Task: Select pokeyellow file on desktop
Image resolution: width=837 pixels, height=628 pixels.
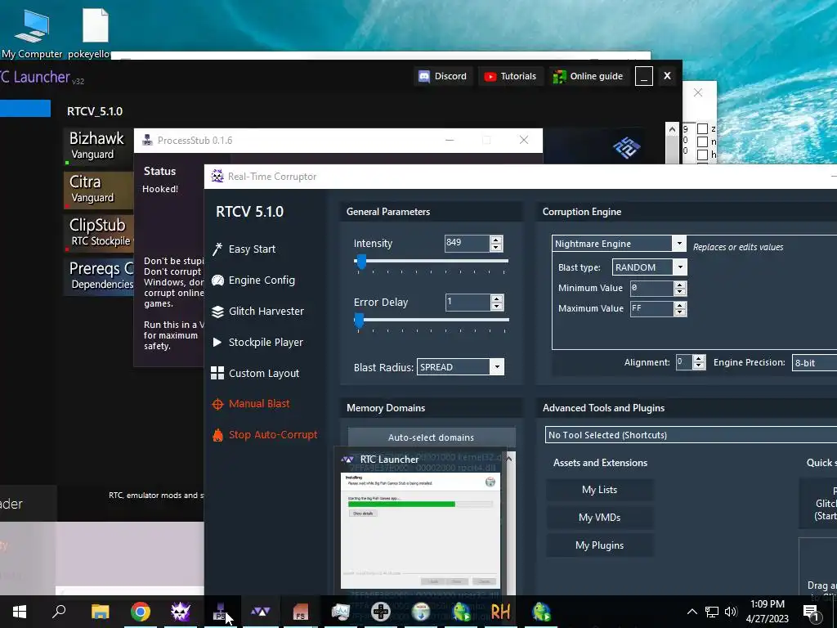Action: click(95, 34)
